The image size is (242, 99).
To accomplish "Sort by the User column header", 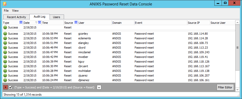I will pos(95,23).
